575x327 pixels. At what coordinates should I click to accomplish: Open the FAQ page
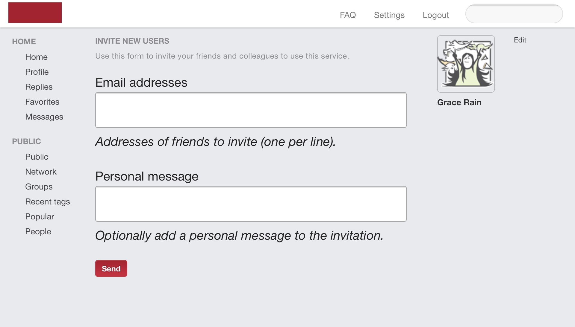coord(348,15)
